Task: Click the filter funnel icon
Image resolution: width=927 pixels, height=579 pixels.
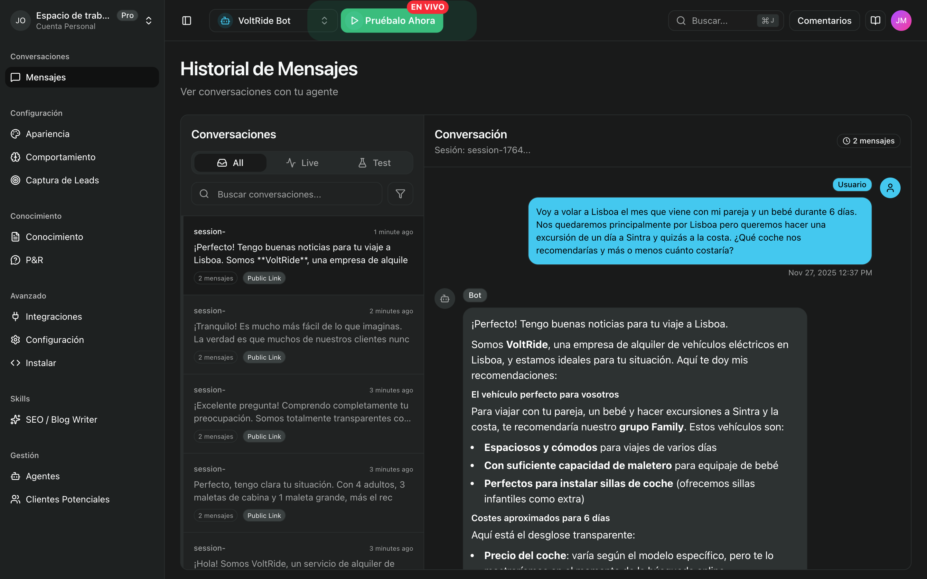Action: click(x=400, y=194)
